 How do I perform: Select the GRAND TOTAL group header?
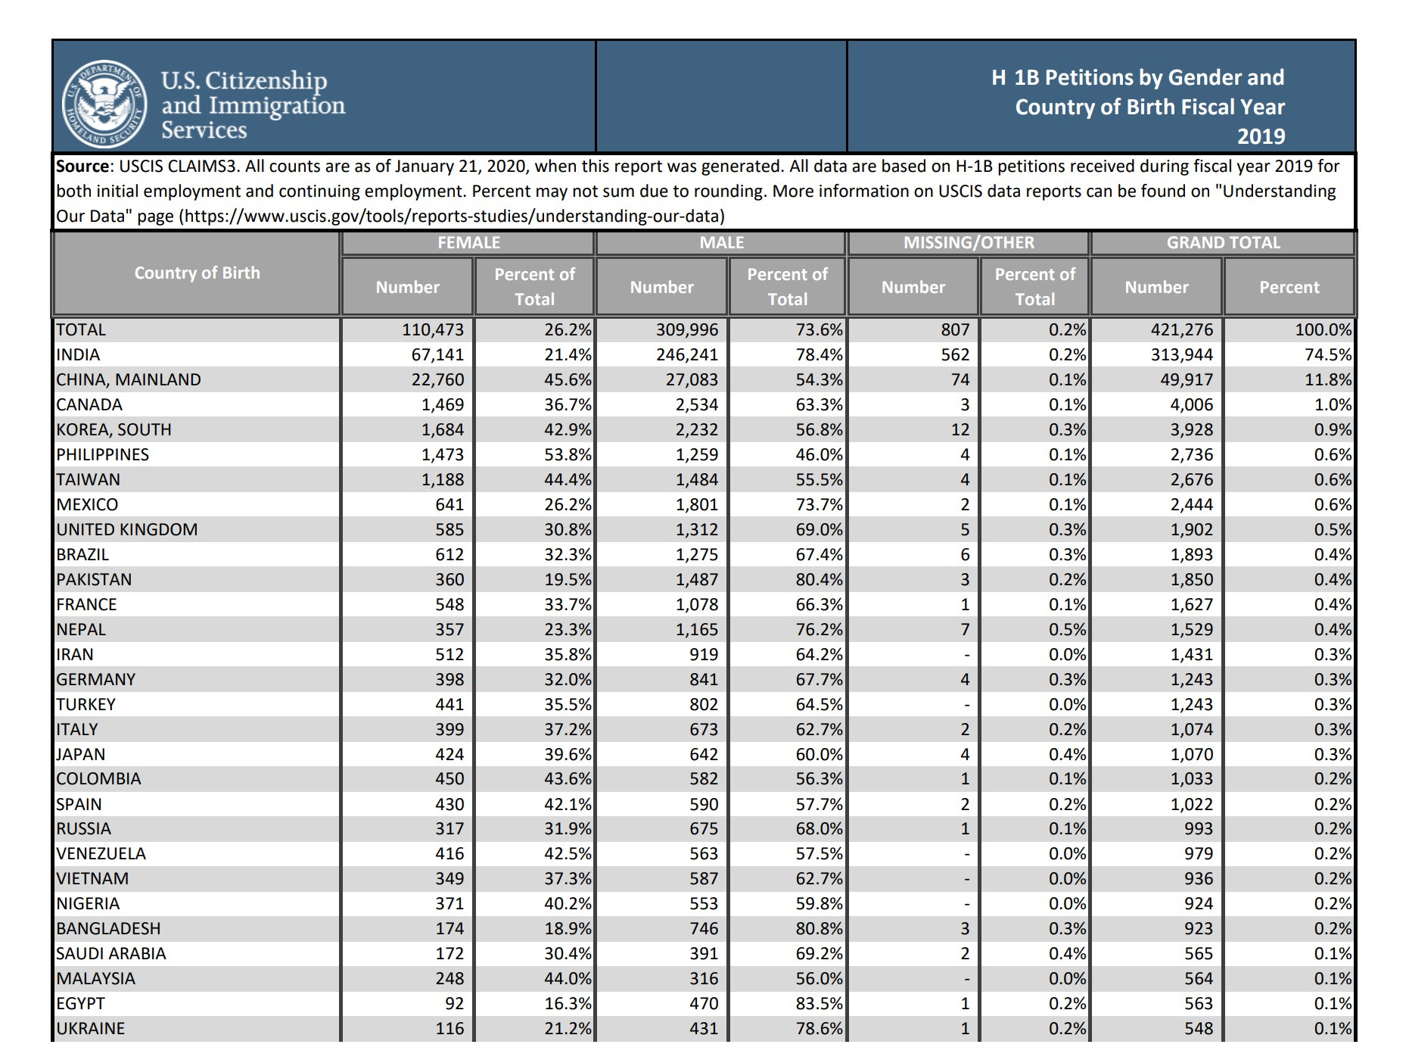(1223, 243)
